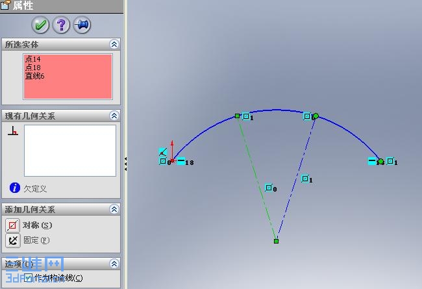The width and height of the screenshot is (422, 289).
Task: Collapse the 所选实体 section
Action: tap(114, 44)
